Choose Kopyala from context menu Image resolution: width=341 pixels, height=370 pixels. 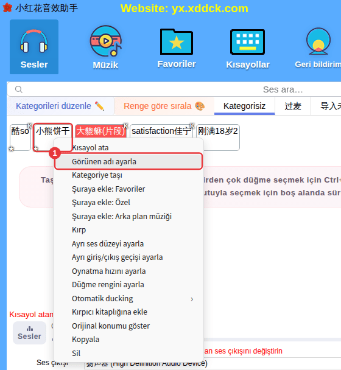pos(128,340)
